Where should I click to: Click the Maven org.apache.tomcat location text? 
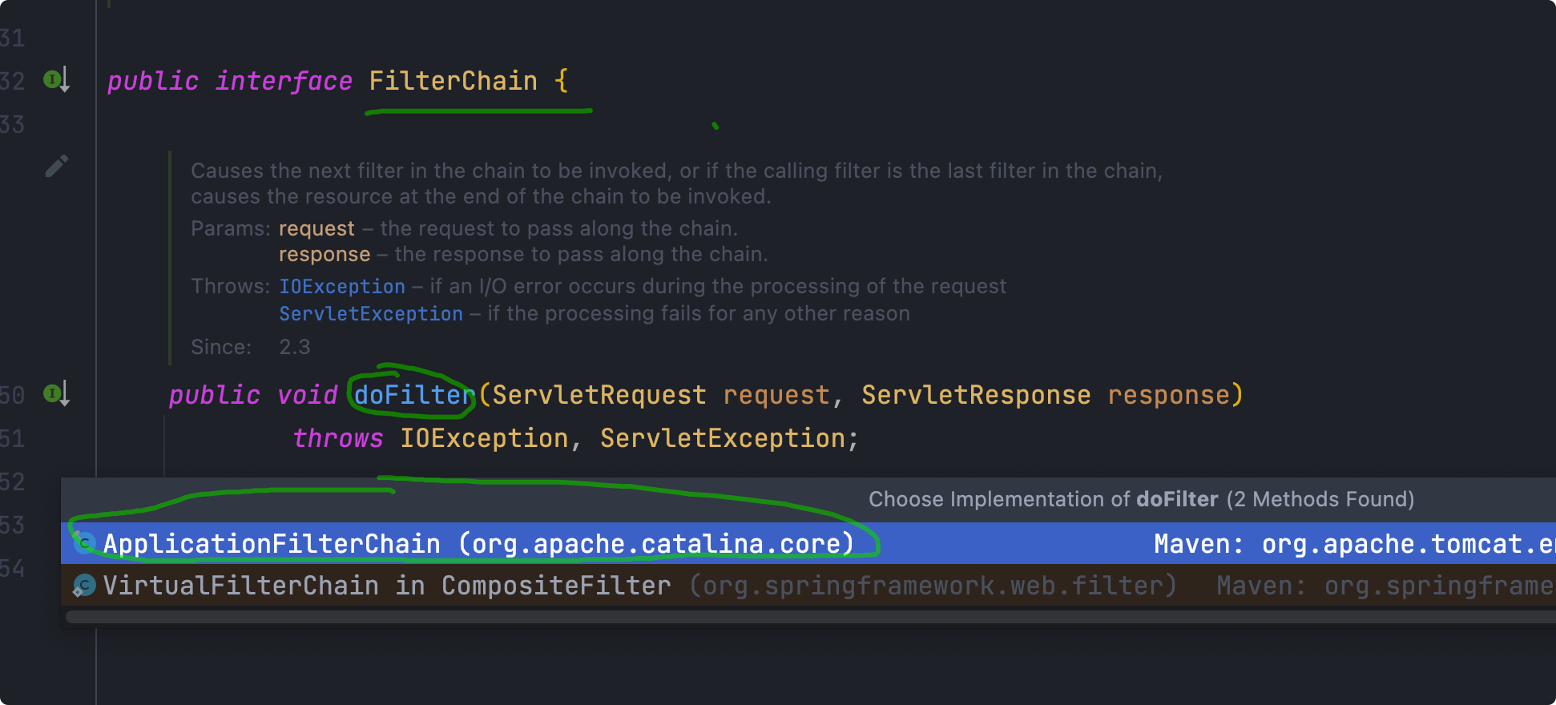point(1354,544)
